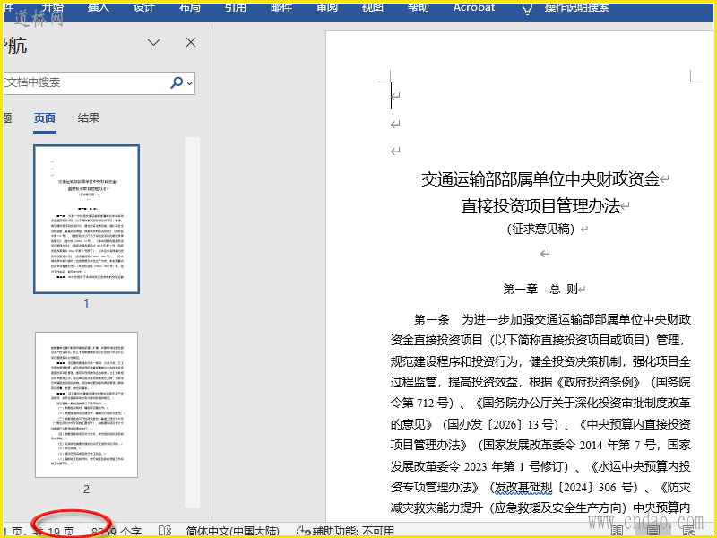Open the 帮助 (Help) ribbon tab

(x=418, y=7)
